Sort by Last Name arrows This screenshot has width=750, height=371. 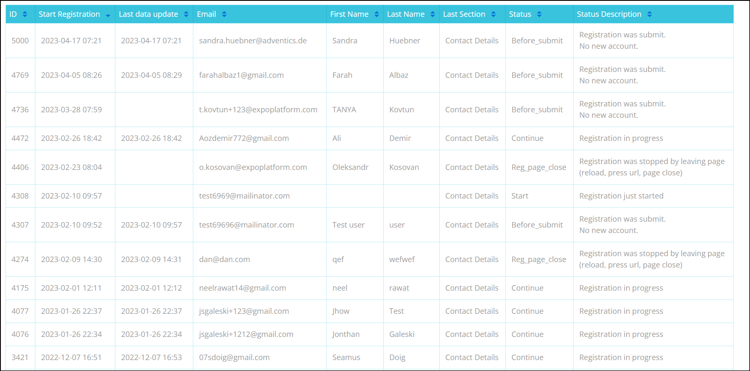pos(432,14)
